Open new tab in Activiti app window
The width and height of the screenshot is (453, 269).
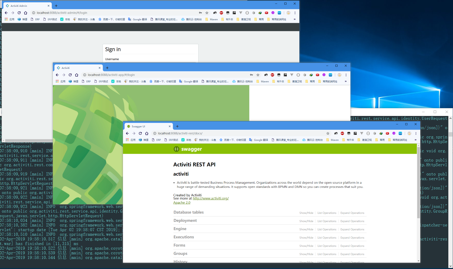point(107,68)
